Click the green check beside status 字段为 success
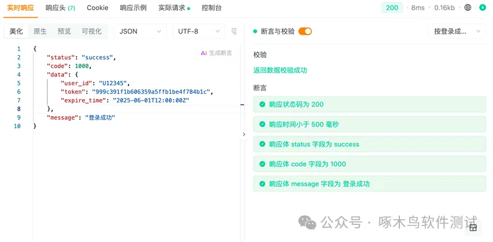 (262, 144)
